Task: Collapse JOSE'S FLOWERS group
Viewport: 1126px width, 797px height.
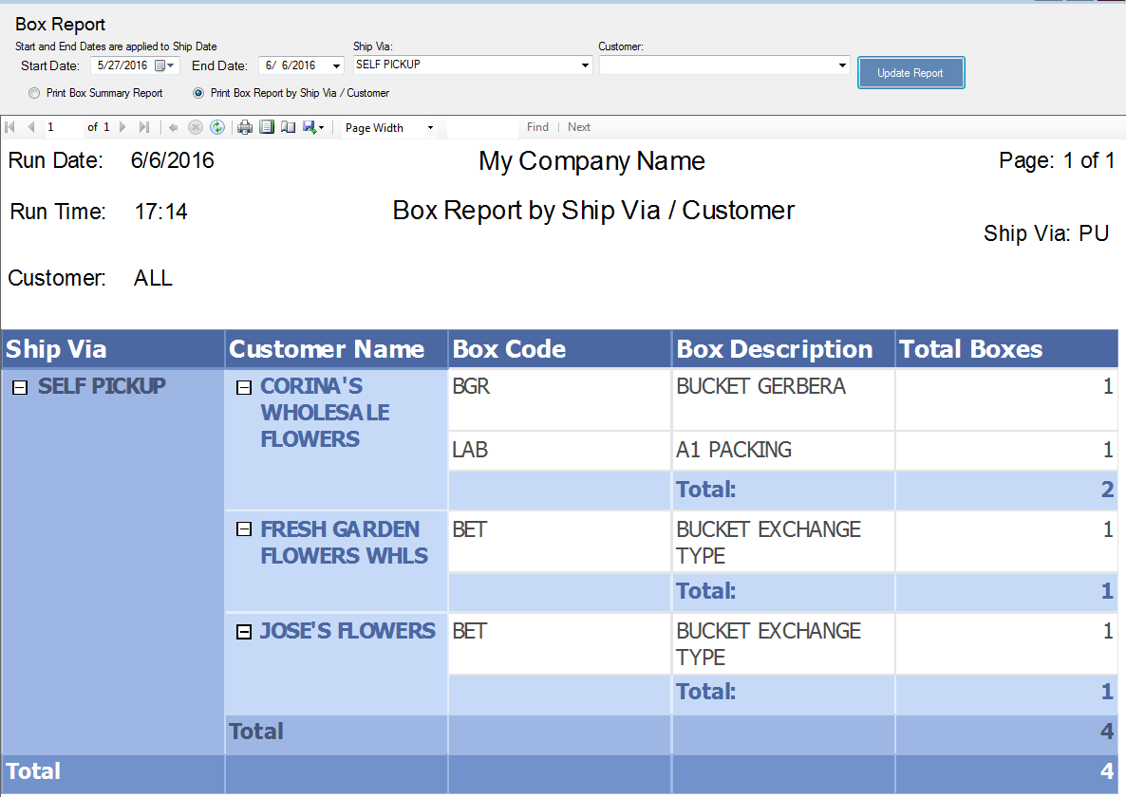Action: (244, 631)
